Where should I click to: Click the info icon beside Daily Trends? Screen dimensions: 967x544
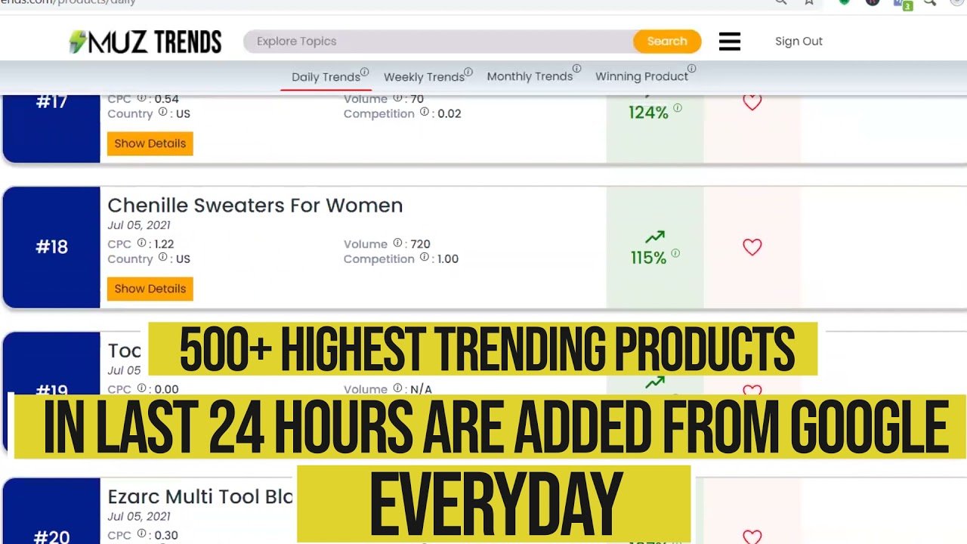(x=364, y=72)
